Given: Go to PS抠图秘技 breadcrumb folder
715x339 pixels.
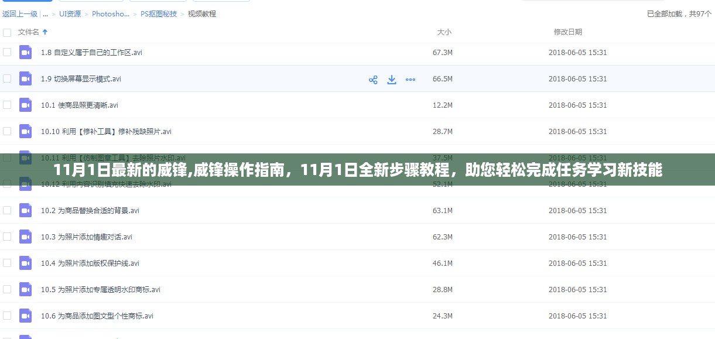Looking at the screenshot, I should (159, 13).
